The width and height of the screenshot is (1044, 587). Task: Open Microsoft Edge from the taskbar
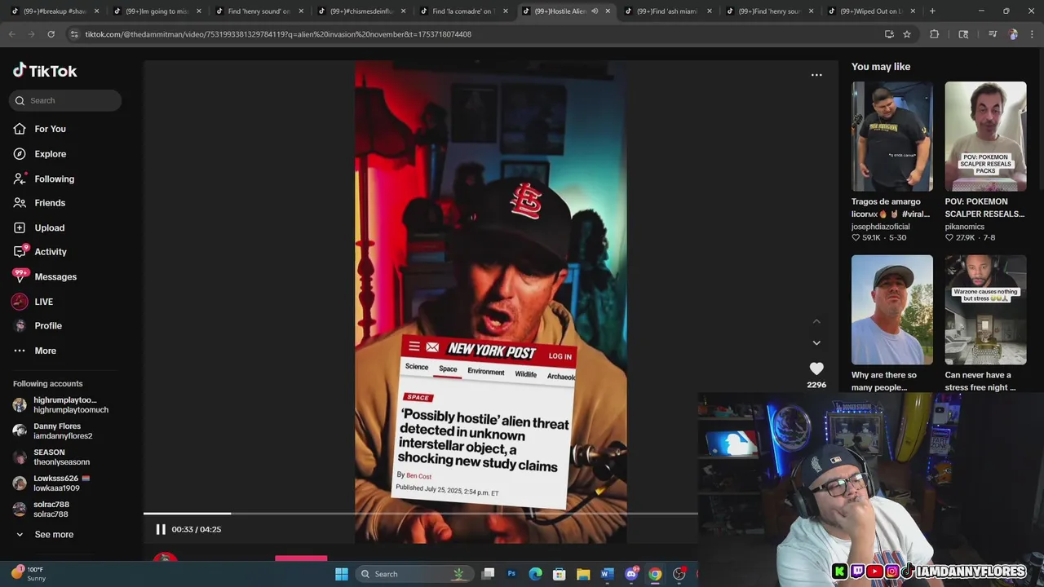[536, 574]
